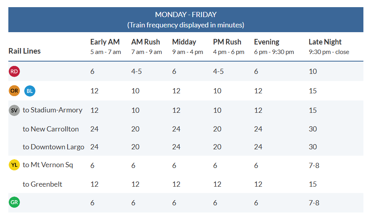Image resolution: width=365 pixels, height=222 pixels.
Task: Click the Green Line GR badge
Action: tap(14, 203)
